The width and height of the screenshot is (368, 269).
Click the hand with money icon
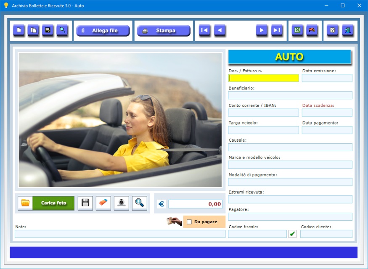pos(175,221)
